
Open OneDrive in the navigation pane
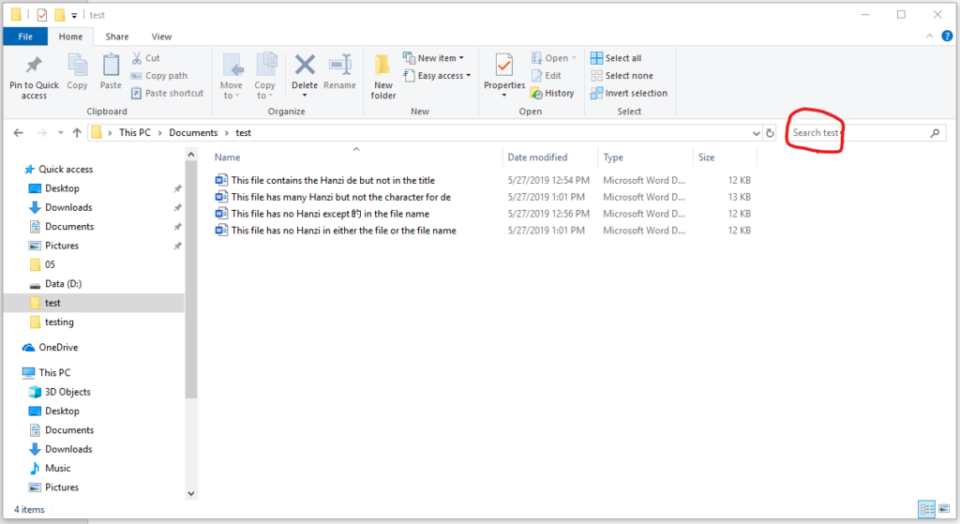pos(58,347)
